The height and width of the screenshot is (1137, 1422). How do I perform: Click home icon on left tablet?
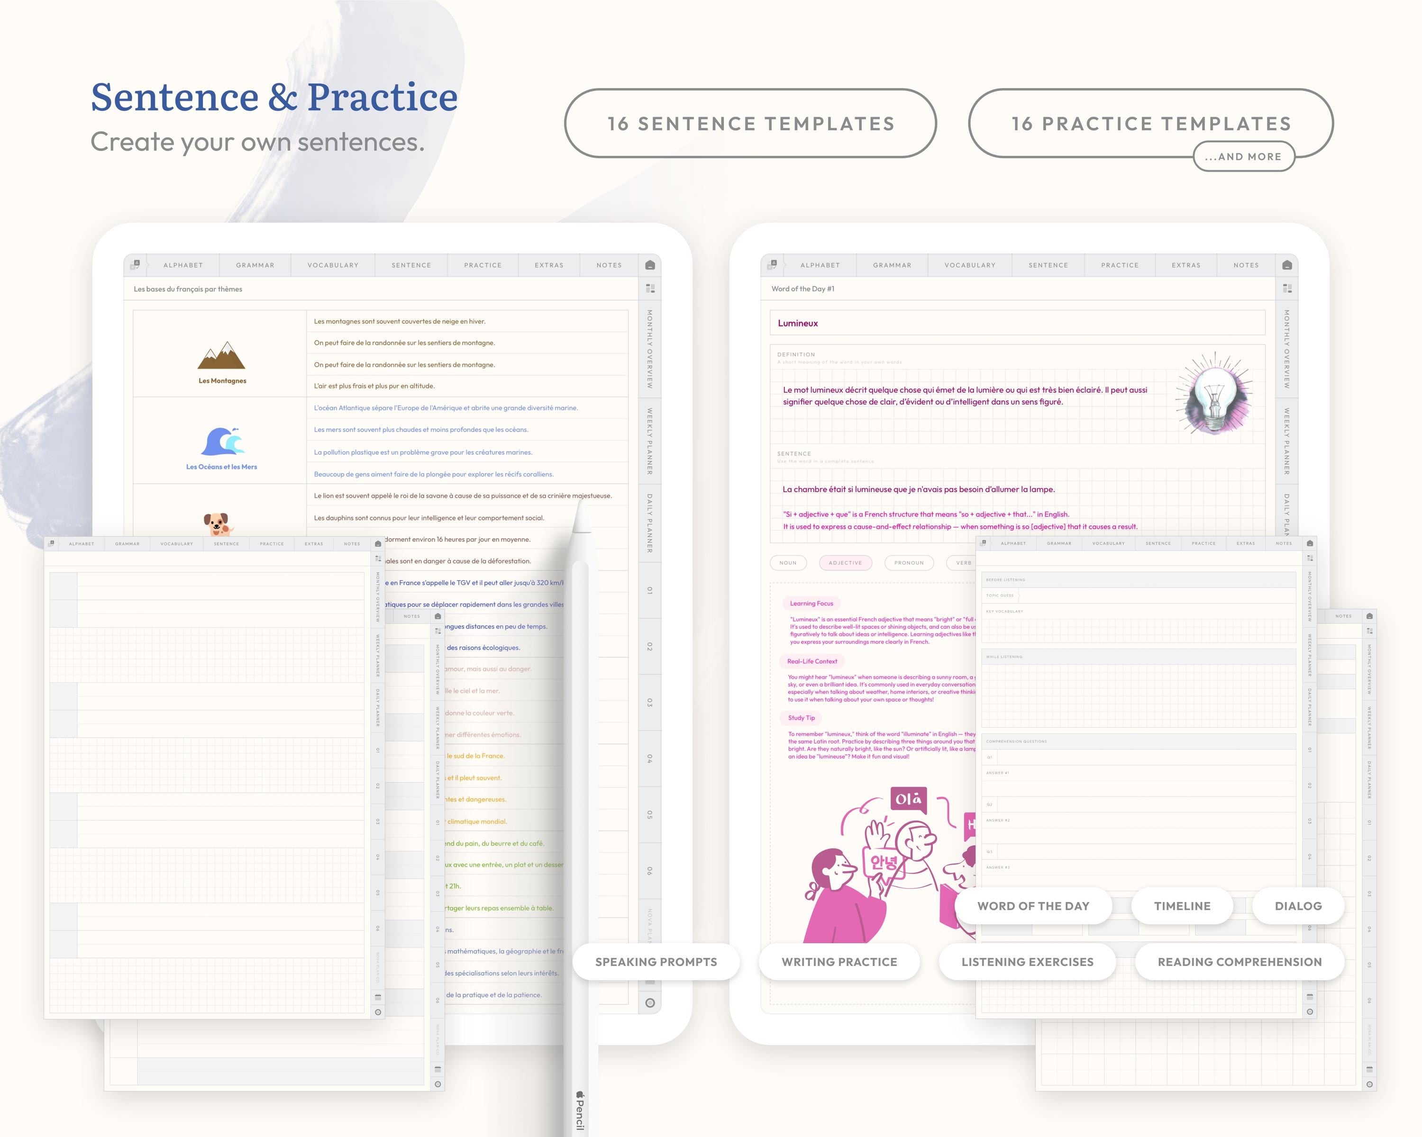click(x=650, y=265)
